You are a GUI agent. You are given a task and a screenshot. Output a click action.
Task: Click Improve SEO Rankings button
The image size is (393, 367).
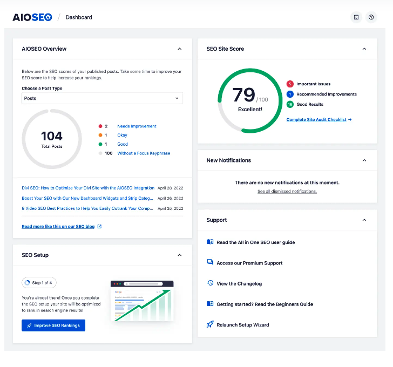coord(53,325)
